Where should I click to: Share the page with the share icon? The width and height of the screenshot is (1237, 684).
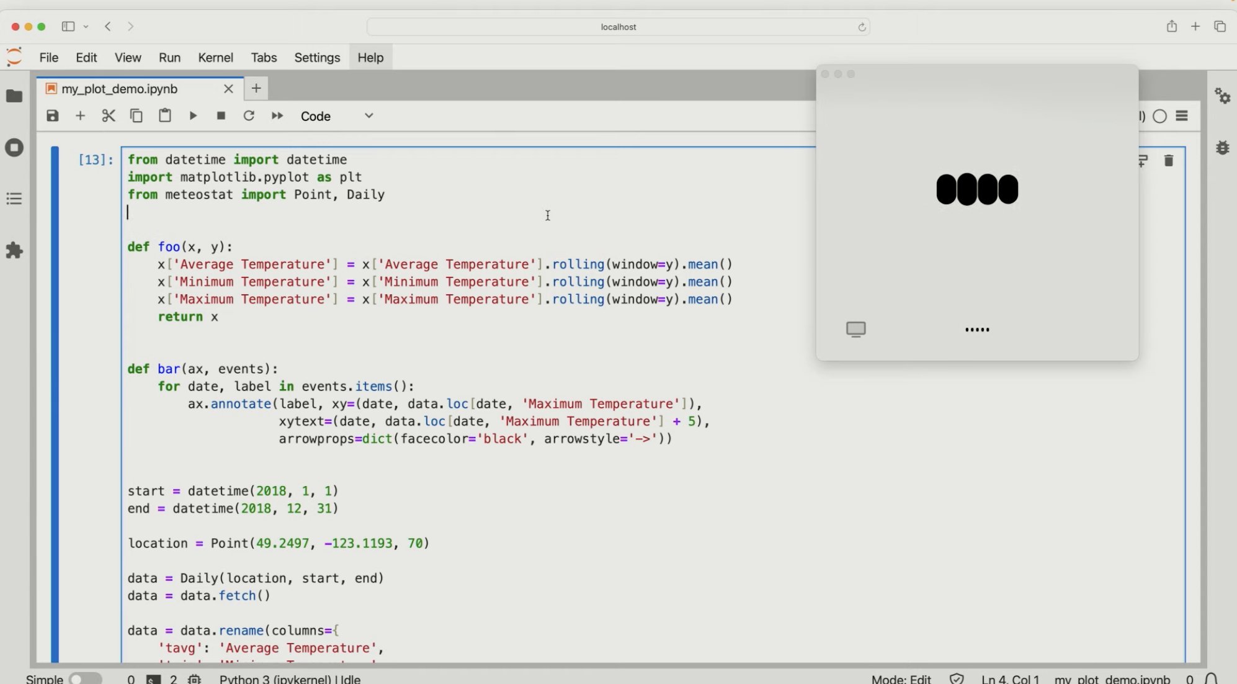[1171, 26]
